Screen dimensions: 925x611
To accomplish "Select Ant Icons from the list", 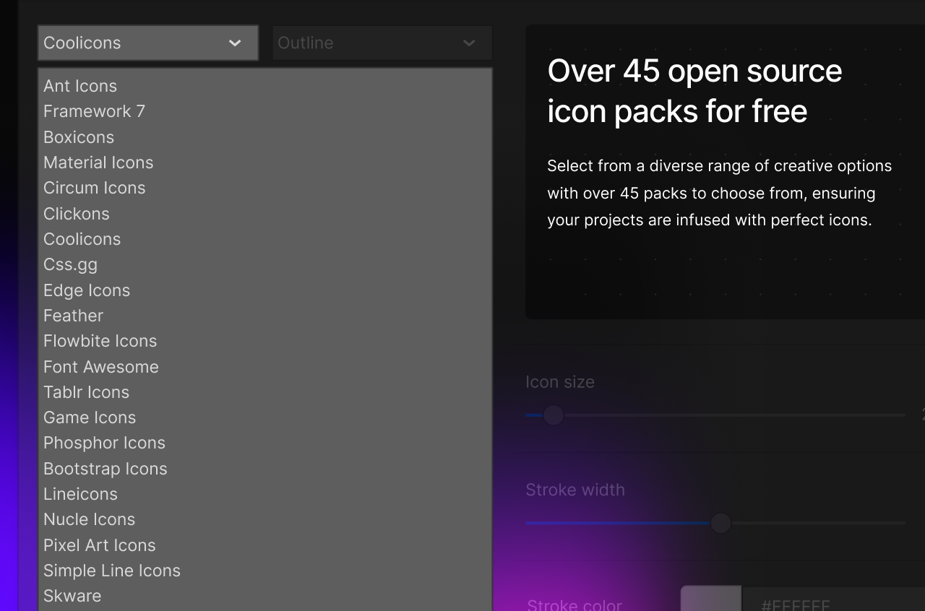I will tap(264, 86).
